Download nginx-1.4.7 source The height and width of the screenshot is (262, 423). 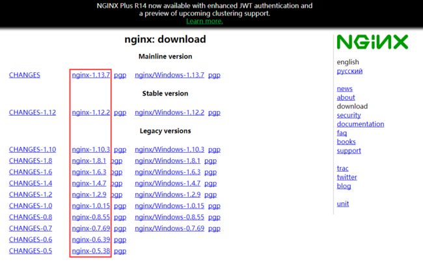click(89, 183)
